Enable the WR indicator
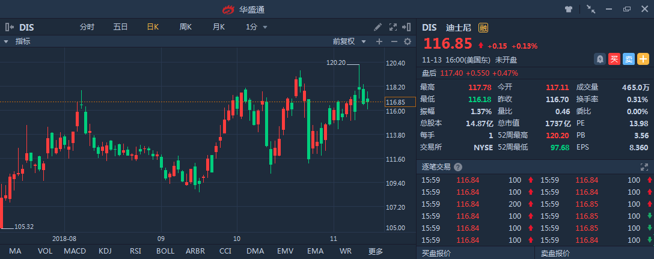Viewport: 654px width, 259px height. tap(346, 251)
